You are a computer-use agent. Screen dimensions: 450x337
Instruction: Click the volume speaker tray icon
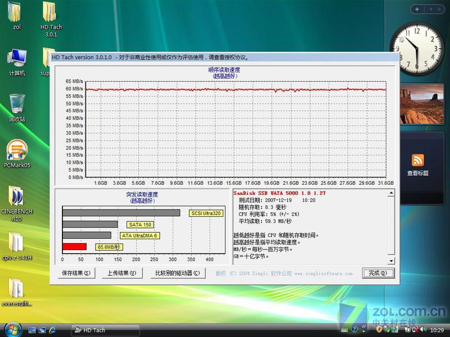423,330
